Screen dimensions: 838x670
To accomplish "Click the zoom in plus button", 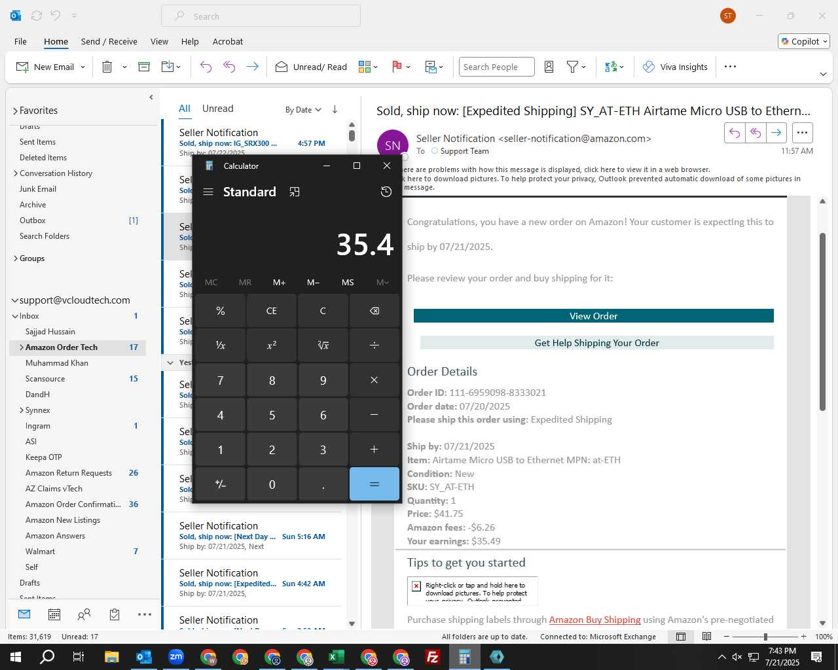I will point(804,637).
